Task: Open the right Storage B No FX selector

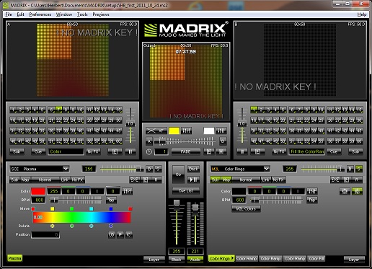Action: tap(279, 151)
